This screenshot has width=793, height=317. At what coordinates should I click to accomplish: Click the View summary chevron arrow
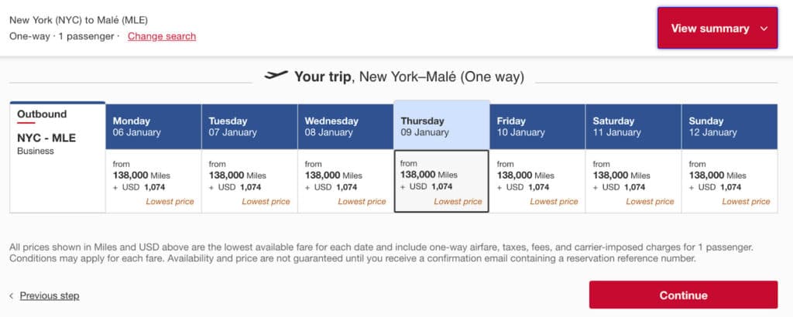[x=764, y=29]
